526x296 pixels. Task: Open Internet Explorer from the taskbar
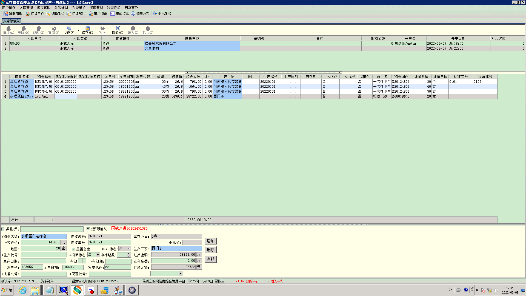coord(22,290)
